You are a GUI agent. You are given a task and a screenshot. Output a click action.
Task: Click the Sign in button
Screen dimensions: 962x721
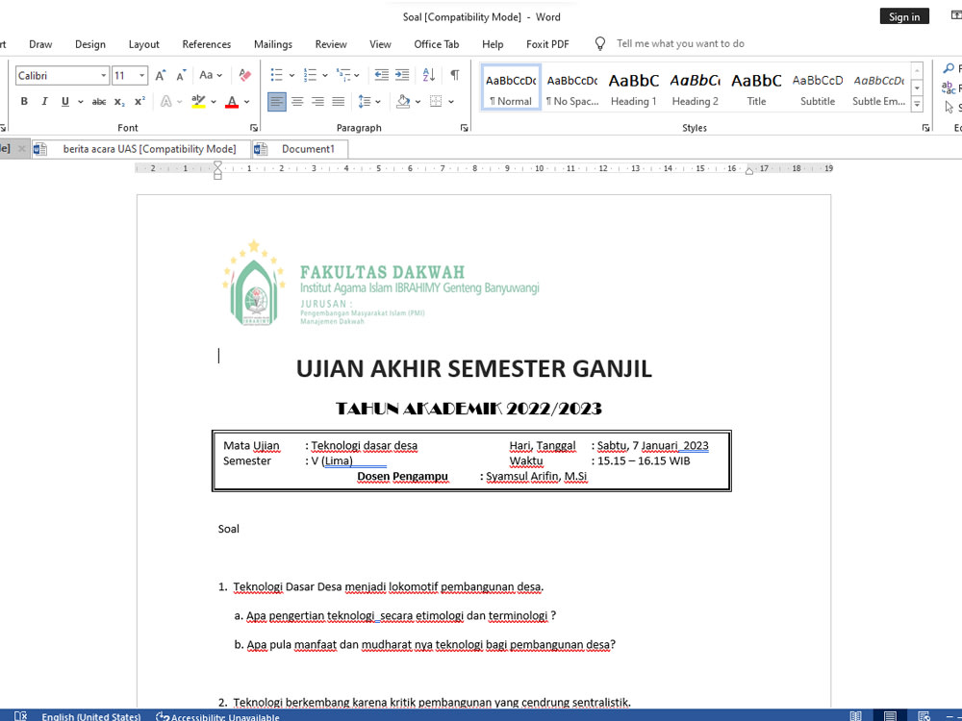pos(904,16)
